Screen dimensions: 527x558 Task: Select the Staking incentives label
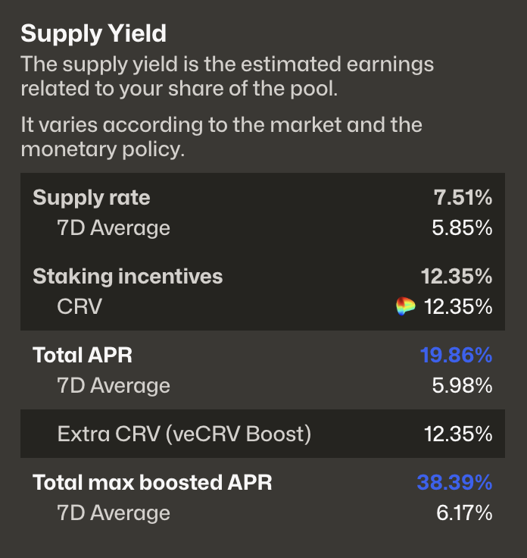128,276
